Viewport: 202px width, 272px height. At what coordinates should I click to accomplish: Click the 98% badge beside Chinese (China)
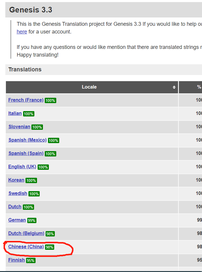point(49,247)
